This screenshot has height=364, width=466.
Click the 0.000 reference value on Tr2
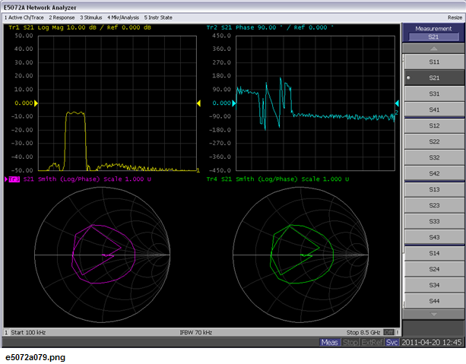pyautogui.click(x=222, y=103)
